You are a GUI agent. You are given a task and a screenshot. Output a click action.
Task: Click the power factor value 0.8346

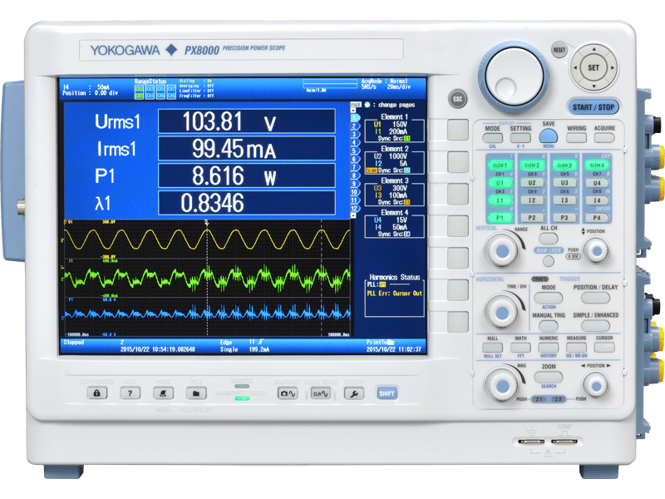[247, 203]
